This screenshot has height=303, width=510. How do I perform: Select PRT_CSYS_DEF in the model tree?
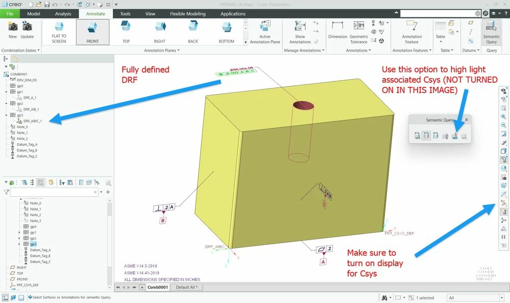[x=28, y=285]
